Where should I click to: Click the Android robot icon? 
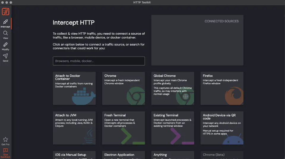click(x=233, y=139)
